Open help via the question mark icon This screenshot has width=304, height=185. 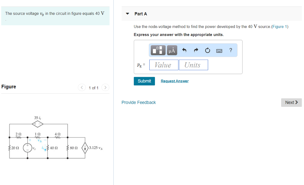231,50
